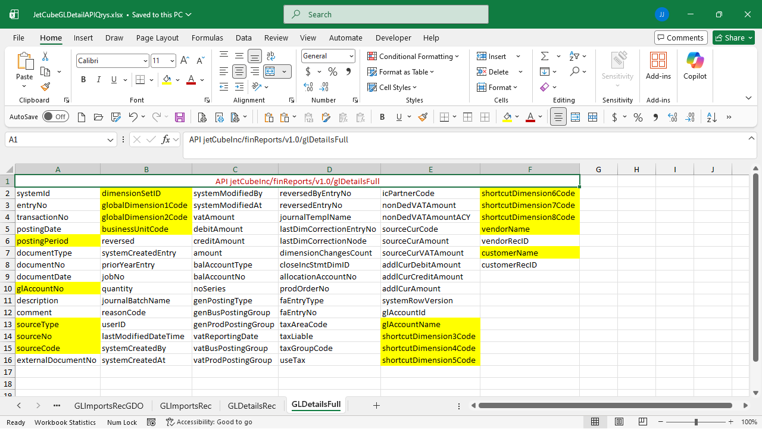Click the Increase Font Size icon
Screen dimensions: 762x429
[185, 61]
